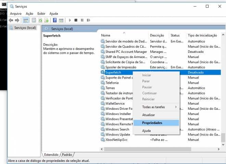Click gear icon of Temas row
Viewport: 226px width, 164px height.
[103, 88]
